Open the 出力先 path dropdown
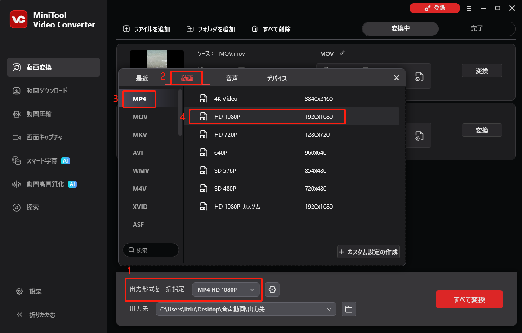Screen dimensions: 522x333 246,309
